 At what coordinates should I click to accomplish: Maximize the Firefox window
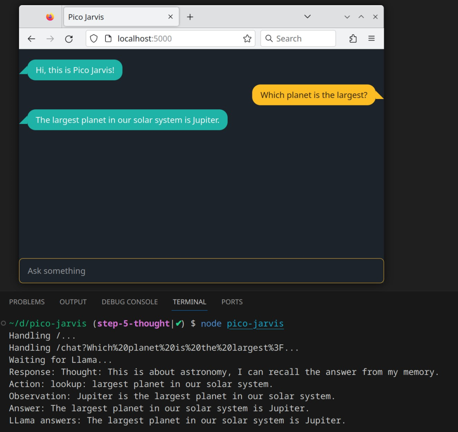(x=361, y=17)
